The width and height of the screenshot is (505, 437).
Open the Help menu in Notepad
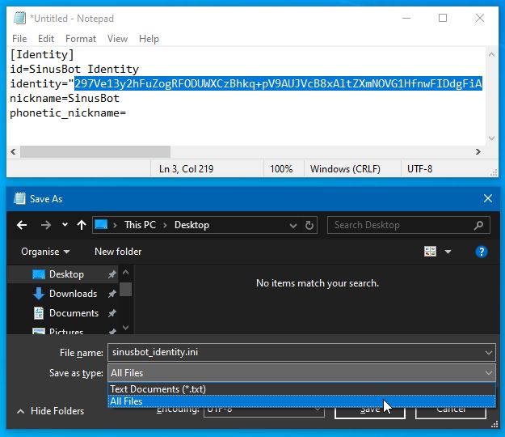pyautogui.click(x=149, y=39)
